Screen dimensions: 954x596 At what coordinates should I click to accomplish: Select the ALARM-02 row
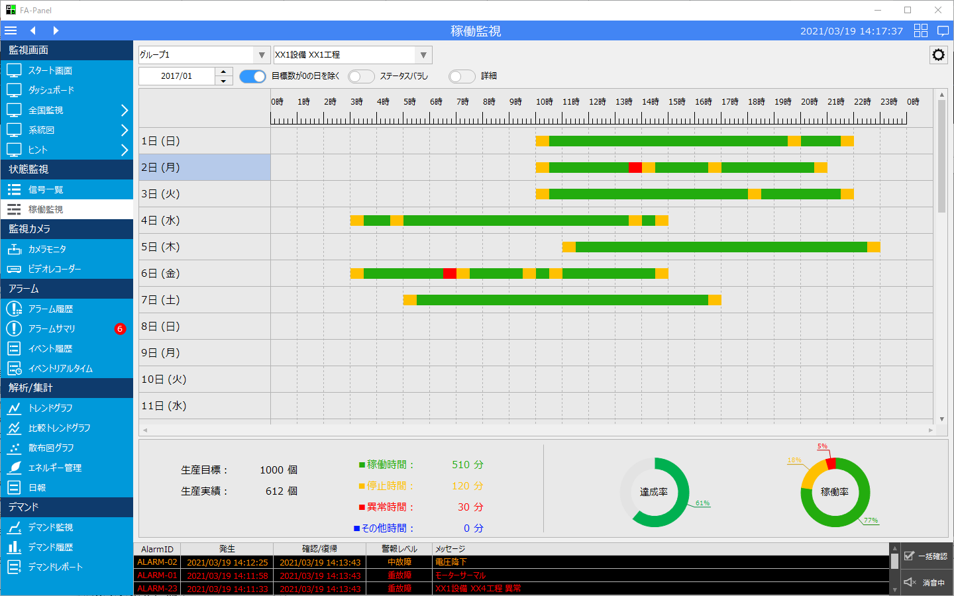click(511, 562)
